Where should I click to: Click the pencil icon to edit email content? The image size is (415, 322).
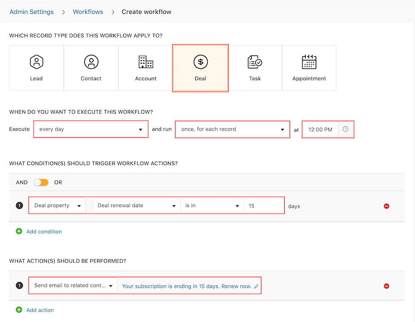pos(257,286)
